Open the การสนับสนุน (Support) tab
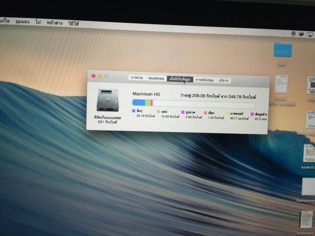This screenshot has width=315, height=236. [x=204, y=80]
